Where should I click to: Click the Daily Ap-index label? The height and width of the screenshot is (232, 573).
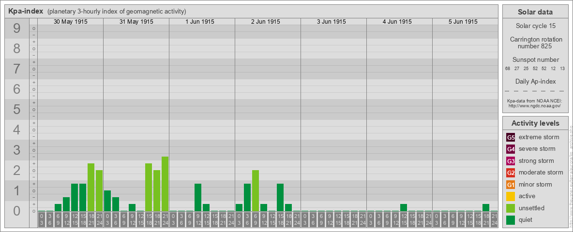point(535,81)
